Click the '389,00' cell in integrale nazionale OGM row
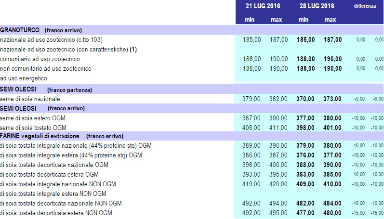 (x=252, y=145)
